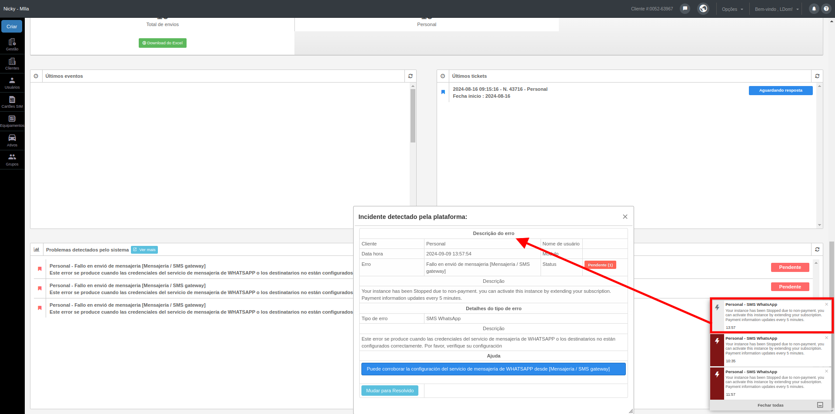Refresh the Últimos tickets panel
Image resolution: width=835 pixels, height=414 pixels.
pyautogui.click(x=817, y=76)
